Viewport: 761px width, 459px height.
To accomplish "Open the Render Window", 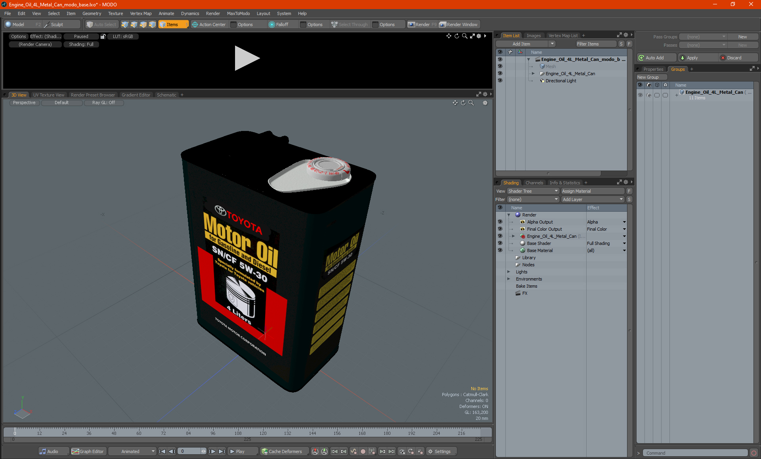I will (x=459, y=25).
